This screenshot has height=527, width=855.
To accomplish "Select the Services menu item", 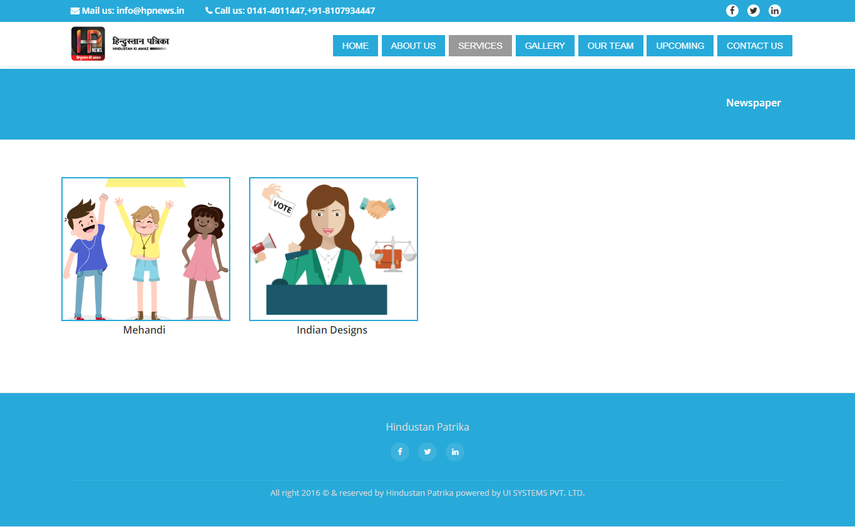I will click(x=480, y=46).
